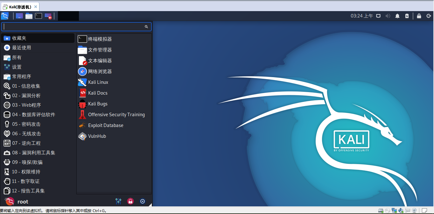Launch 网络浏览器 from favorites
434x214 pixels.
coord(114,71)
